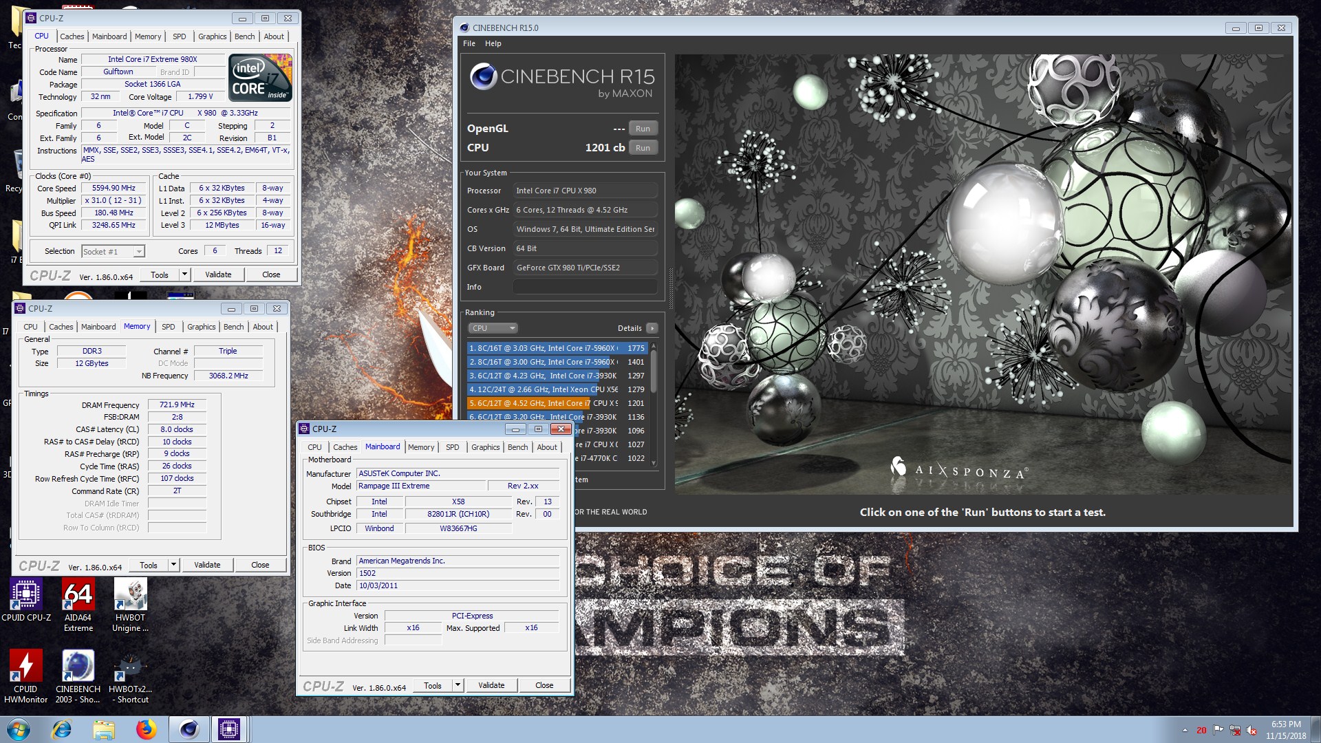The image size is (1321, 743).
Task: Click the Show Desktop taskbar edge
Action: click(1315, 729)
